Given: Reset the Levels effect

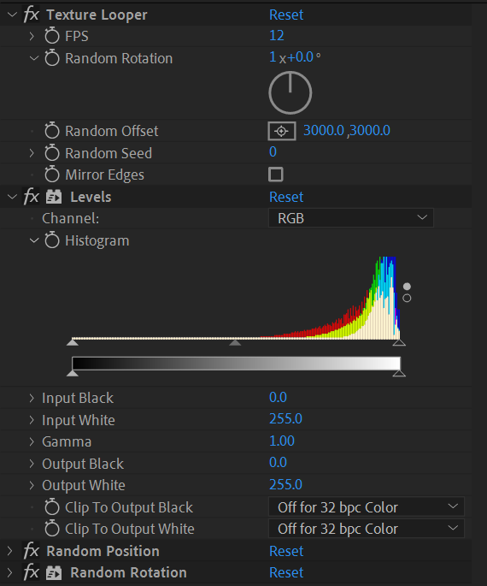Looking at the screenshot, I should [286, 197].
